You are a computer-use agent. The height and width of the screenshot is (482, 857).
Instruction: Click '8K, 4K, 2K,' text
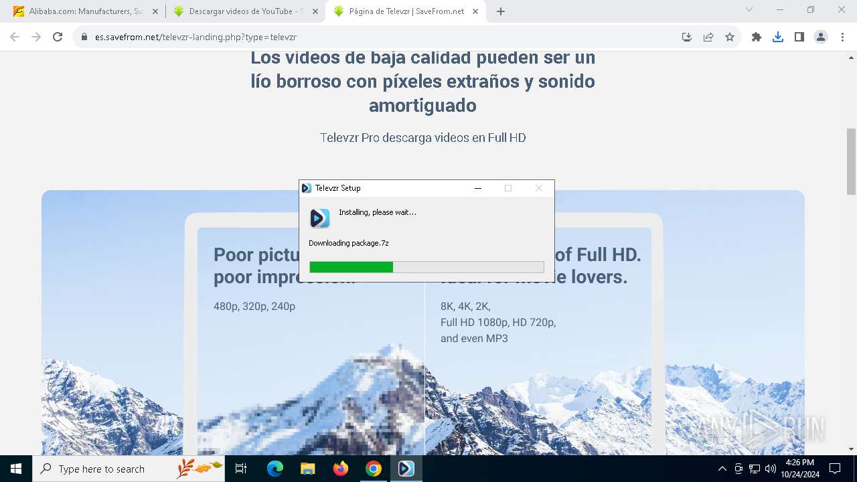(465, 307)
